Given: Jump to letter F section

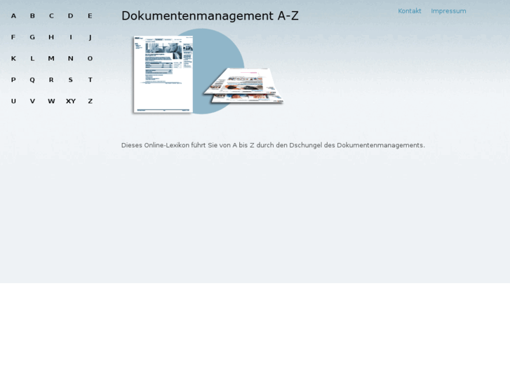Looking at the screenshot, I should pos(13,37).
